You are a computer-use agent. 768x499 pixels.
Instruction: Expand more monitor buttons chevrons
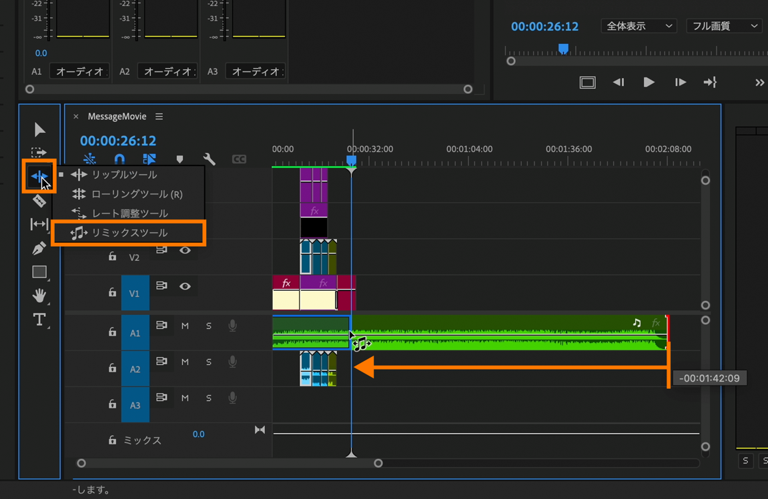click(759, 83)
